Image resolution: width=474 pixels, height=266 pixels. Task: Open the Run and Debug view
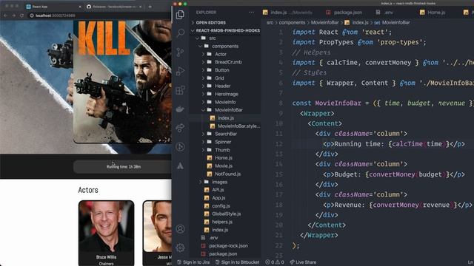180,71
